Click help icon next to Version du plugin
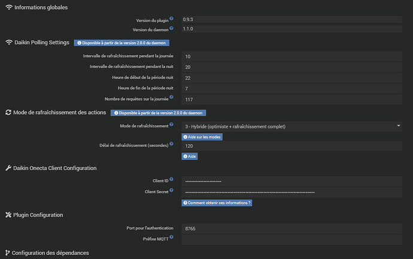 (x=171, y=19)
